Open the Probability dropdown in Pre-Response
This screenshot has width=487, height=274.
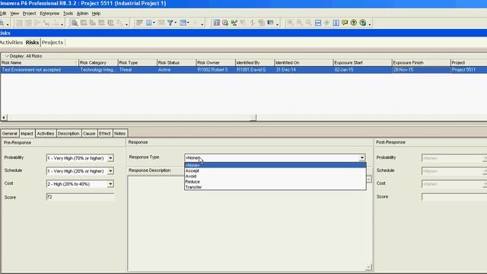point(110,158)
